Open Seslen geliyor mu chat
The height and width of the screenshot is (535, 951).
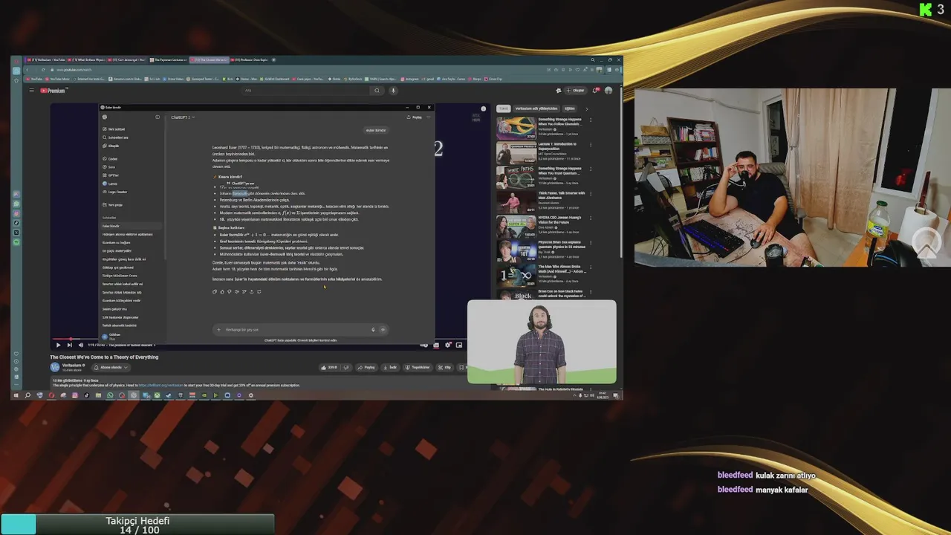[x=114, y=308]
